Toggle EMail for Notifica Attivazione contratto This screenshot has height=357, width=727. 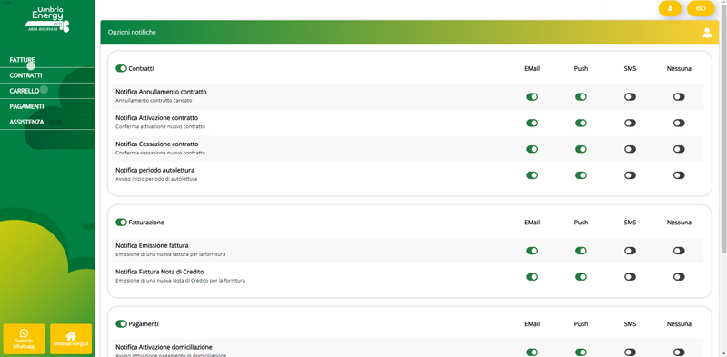[532, 123]
